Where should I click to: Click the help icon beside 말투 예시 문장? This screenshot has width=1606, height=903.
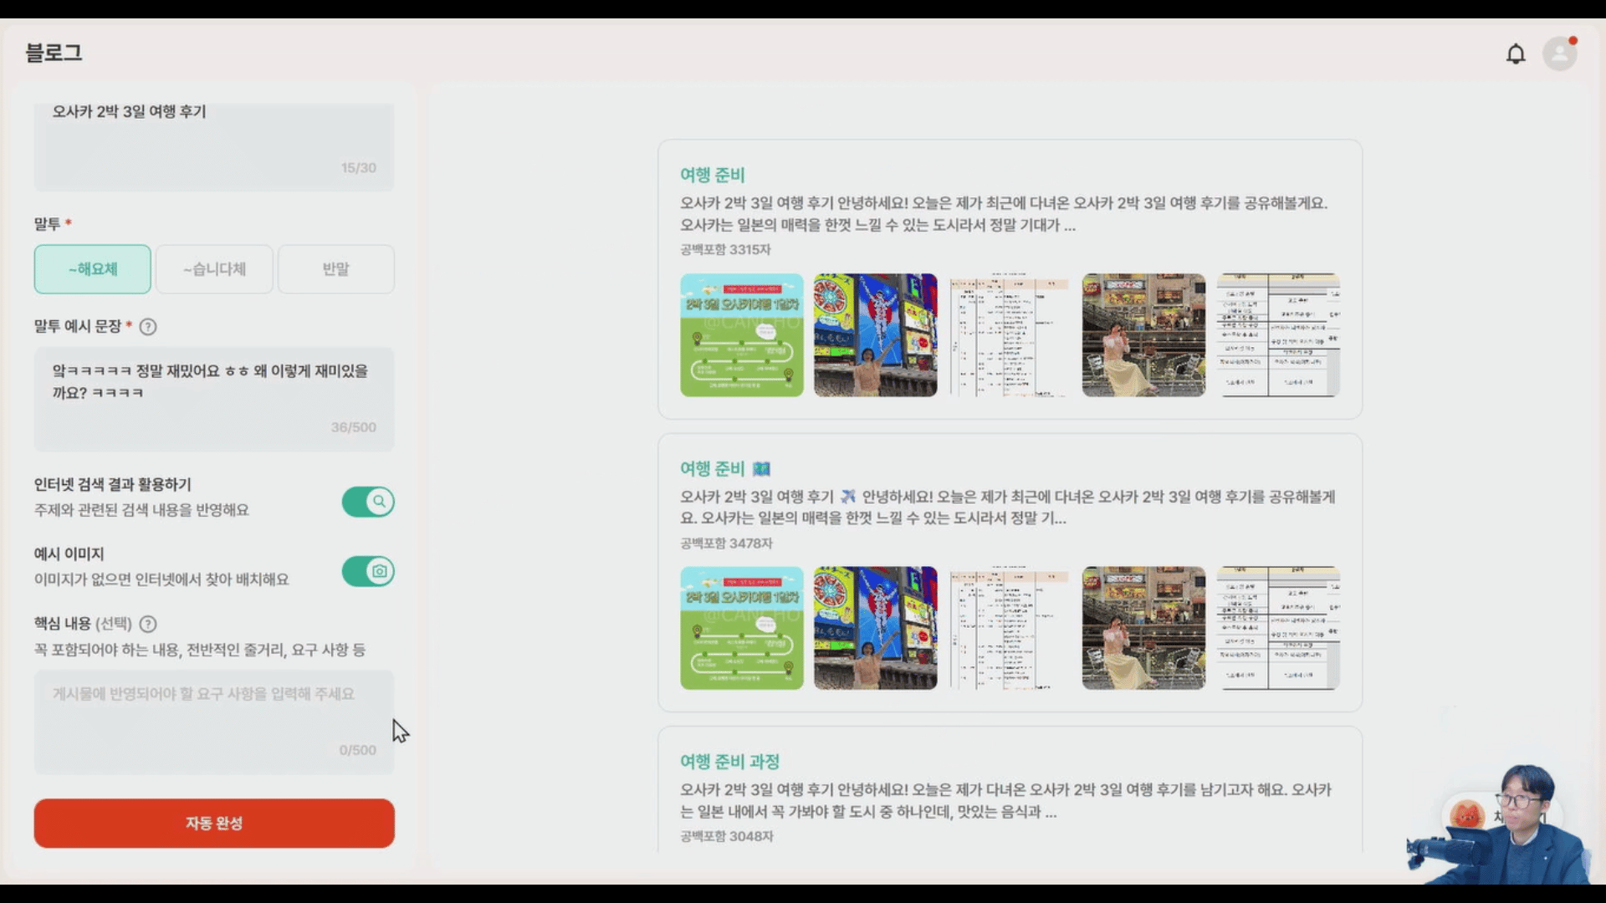pyautogui.click(x=149, y=327)
